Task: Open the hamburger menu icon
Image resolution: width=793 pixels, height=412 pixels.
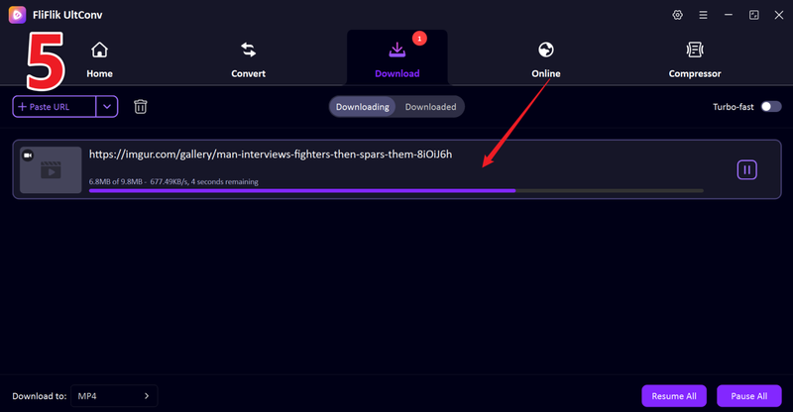Action: (703, 15)
